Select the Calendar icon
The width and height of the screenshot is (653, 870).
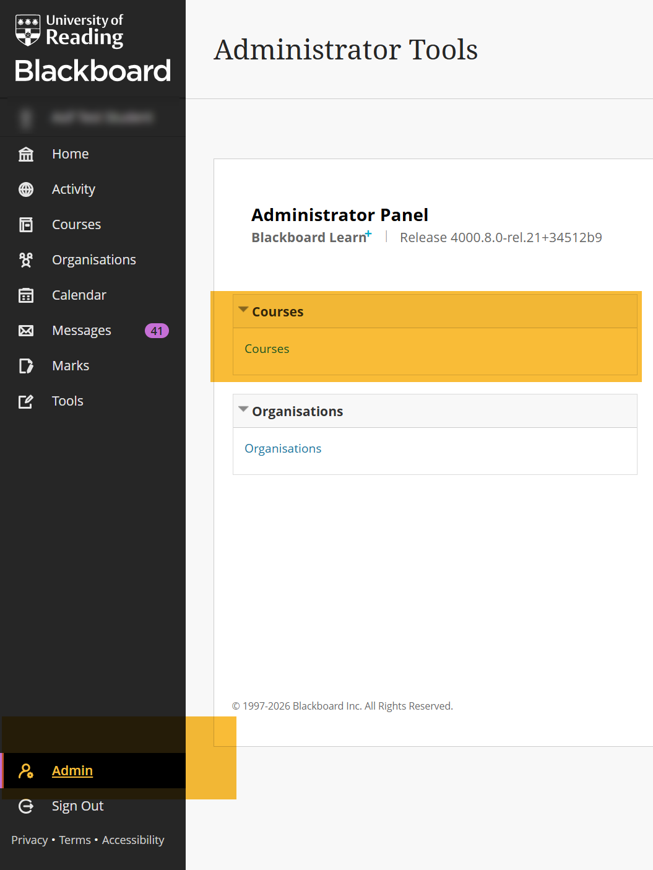25,295
